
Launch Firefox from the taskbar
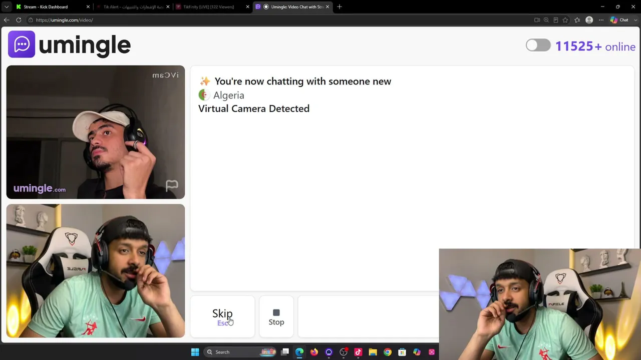314,352
